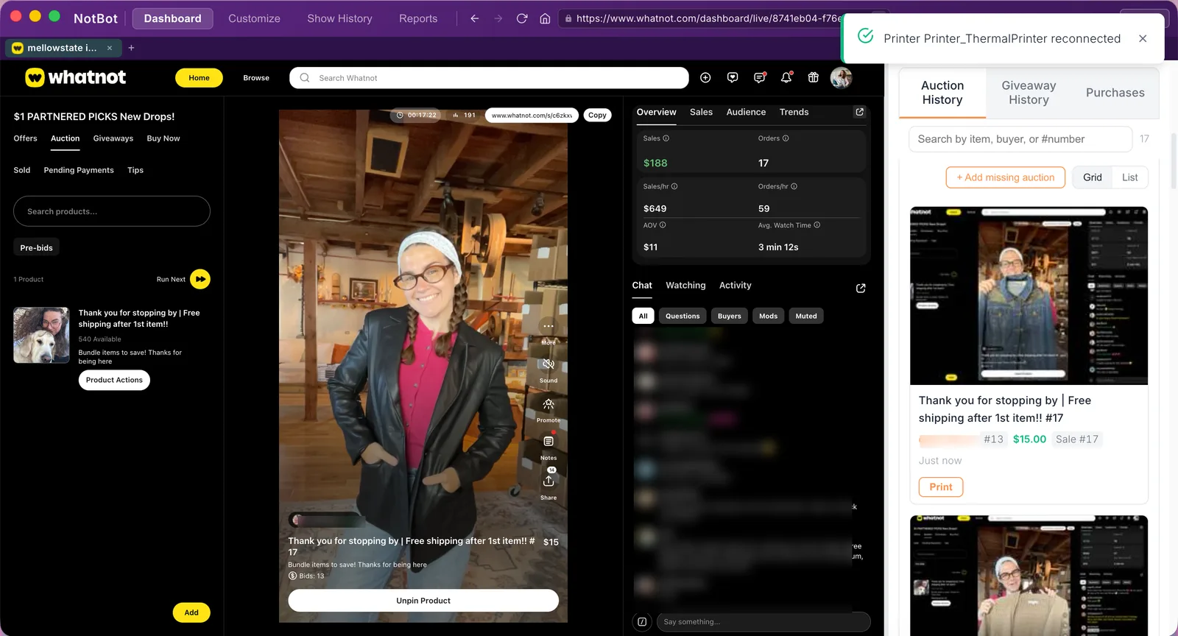The width and height of the screenshot is (1178, 636).
Task: Click the Promote icon on video
Action: click(x=549, y=404)
